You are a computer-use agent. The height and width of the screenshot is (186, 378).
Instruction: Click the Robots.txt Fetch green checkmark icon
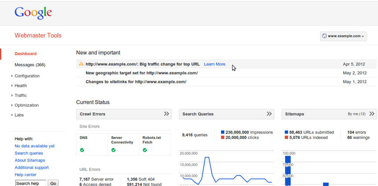[x=144, y=150]
